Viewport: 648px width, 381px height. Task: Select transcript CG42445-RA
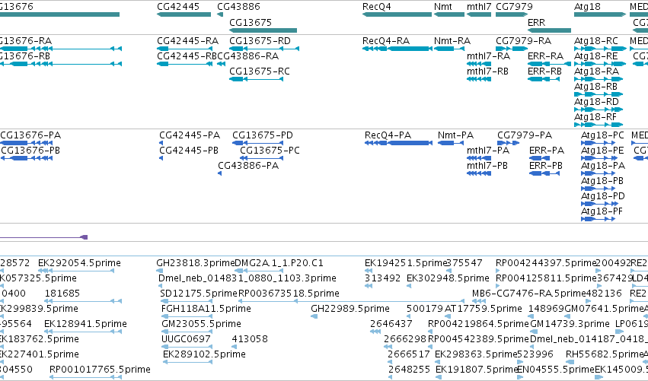pyautogui.click(x=185, y=49)
